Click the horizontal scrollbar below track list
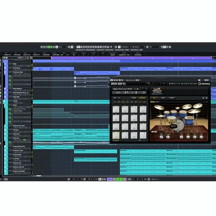 (x=39, y=175)
